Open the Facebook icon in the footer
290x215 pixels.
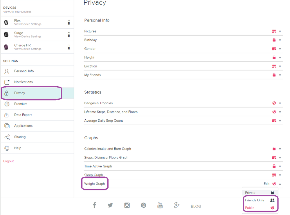point(94,205)
